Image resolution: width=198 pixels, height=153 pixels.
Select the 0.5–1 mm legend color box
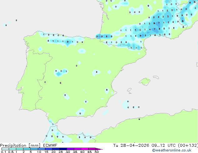pos(12,149)
